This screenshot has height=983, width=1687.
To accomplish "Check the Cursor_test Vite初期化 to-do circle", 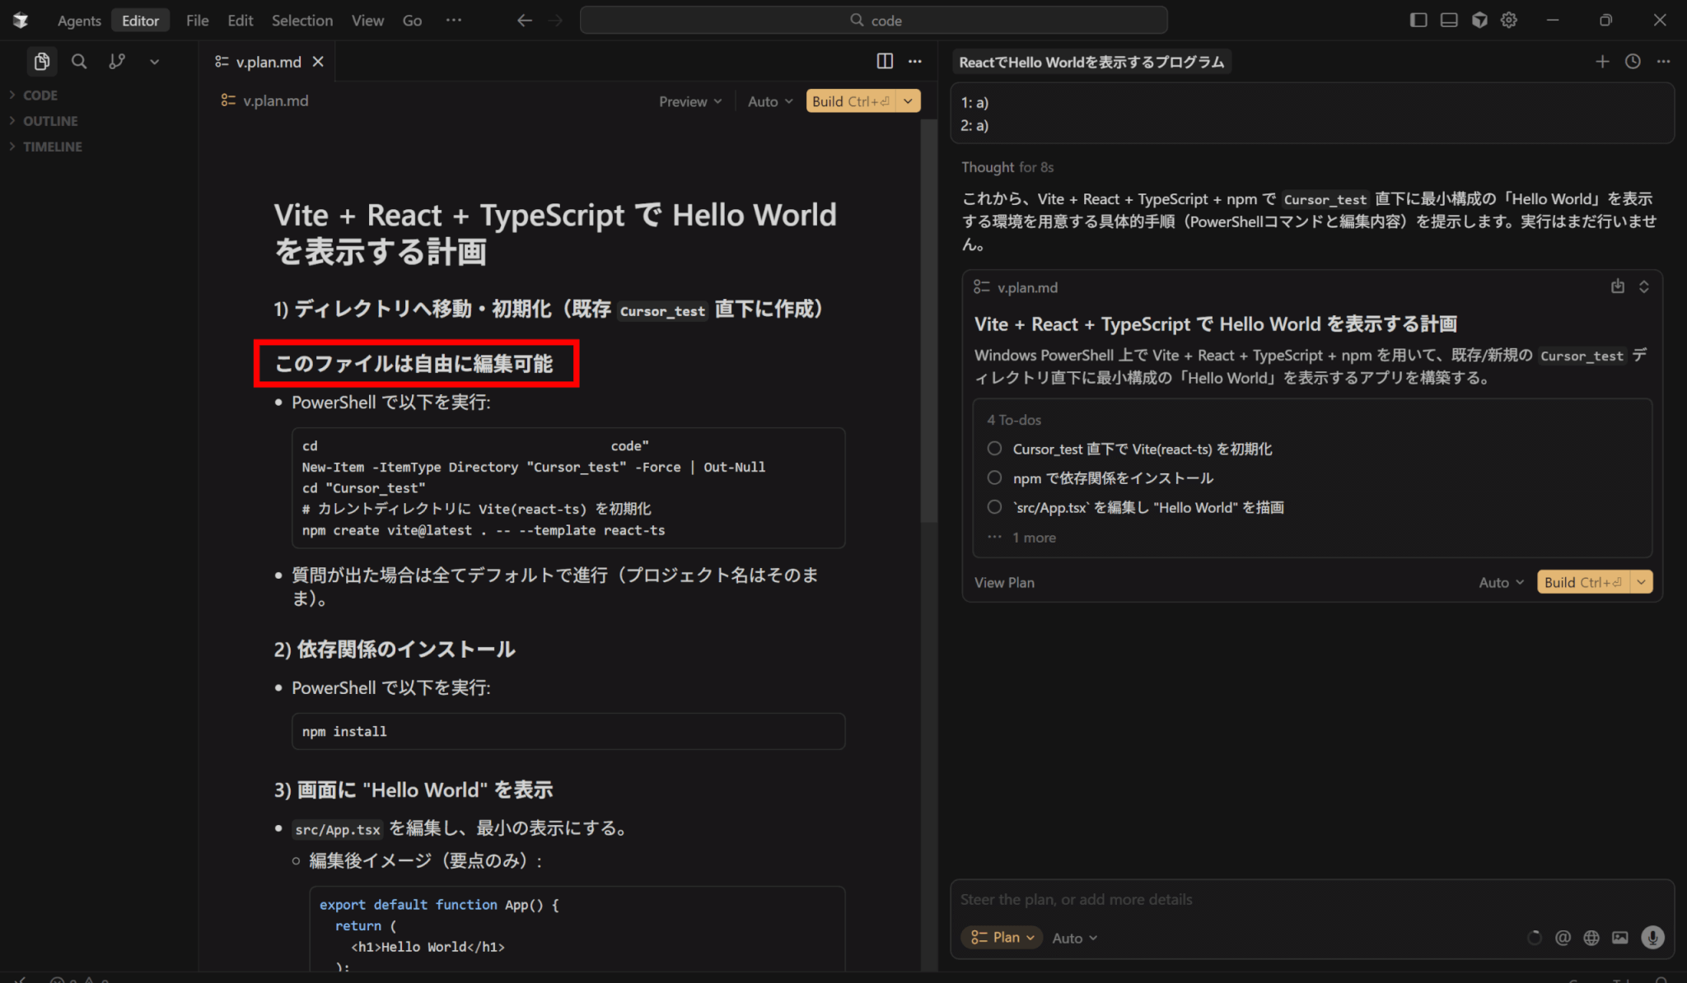I will coord(995,449).
